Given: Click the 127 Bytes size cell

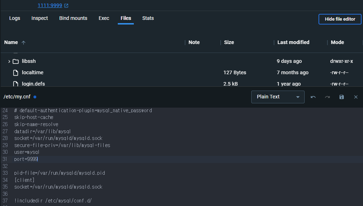Looking at the screenshot, I should click(235, 72).
